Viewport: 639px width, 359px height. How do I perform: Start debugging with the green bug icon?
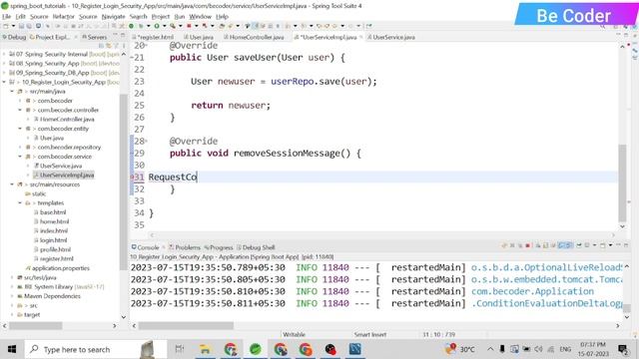coord(141,26)
